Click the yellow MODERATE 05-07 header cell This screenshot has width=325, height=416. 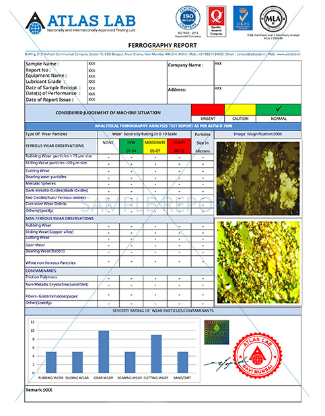click(155, 146)
